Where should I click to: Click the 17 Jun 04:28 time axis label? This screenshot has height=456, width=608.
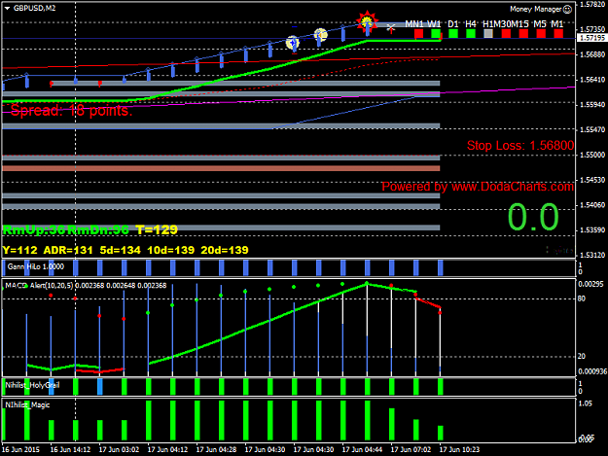point(216,450)
